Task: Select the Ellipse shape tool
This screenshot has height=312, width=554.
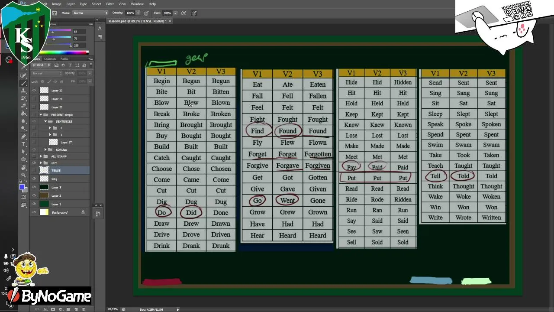Action: pyautogui.click(x=23, y=159)
